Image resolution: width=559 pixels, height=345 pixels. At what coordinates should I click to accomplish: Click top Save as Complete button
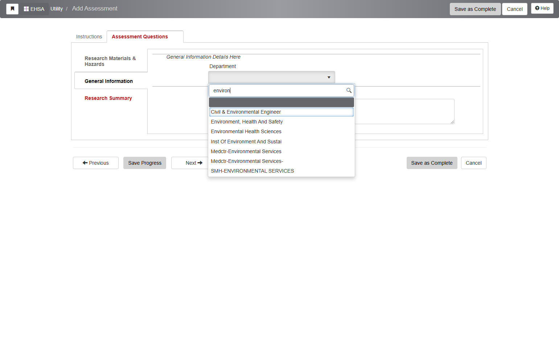[x=475, y=9]
